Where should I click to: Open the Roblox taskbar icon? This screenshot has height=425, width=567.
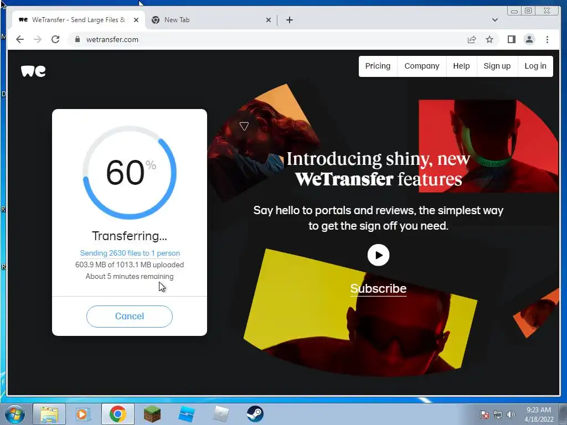[221, 414]
